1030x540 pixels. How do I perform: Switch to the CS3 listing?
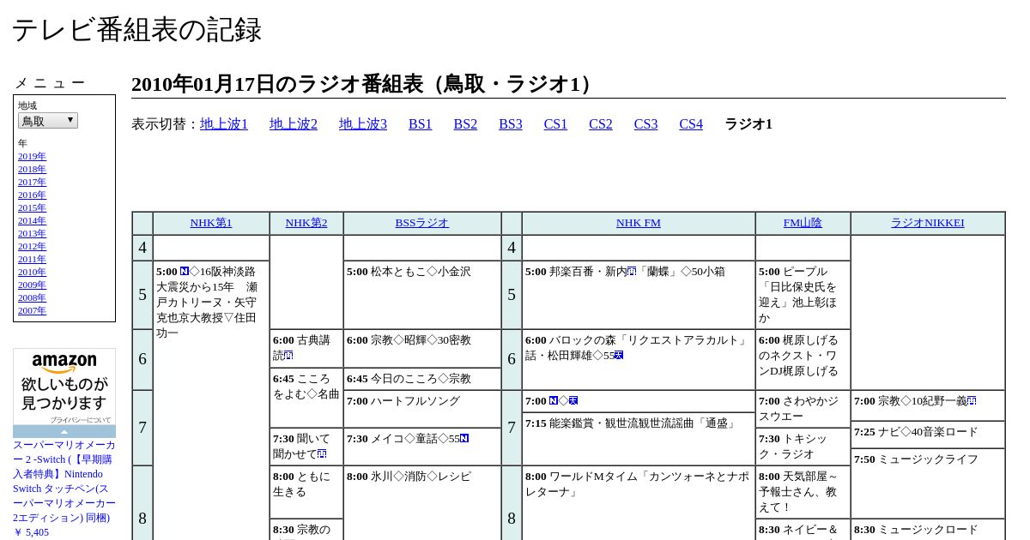pyautogui.click(x=645, y=124)
